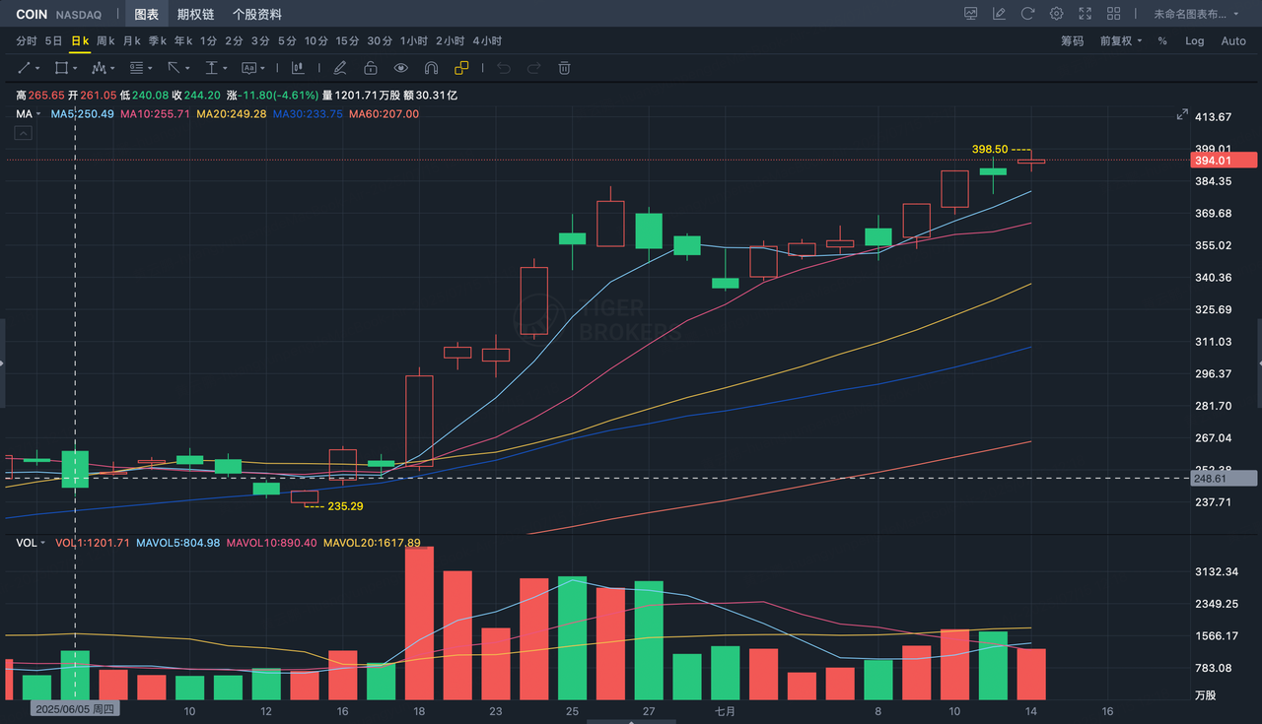1262x724 pixels.
Task: Click the undo arrow in drawing toolbar
Action: click(504, 68)
